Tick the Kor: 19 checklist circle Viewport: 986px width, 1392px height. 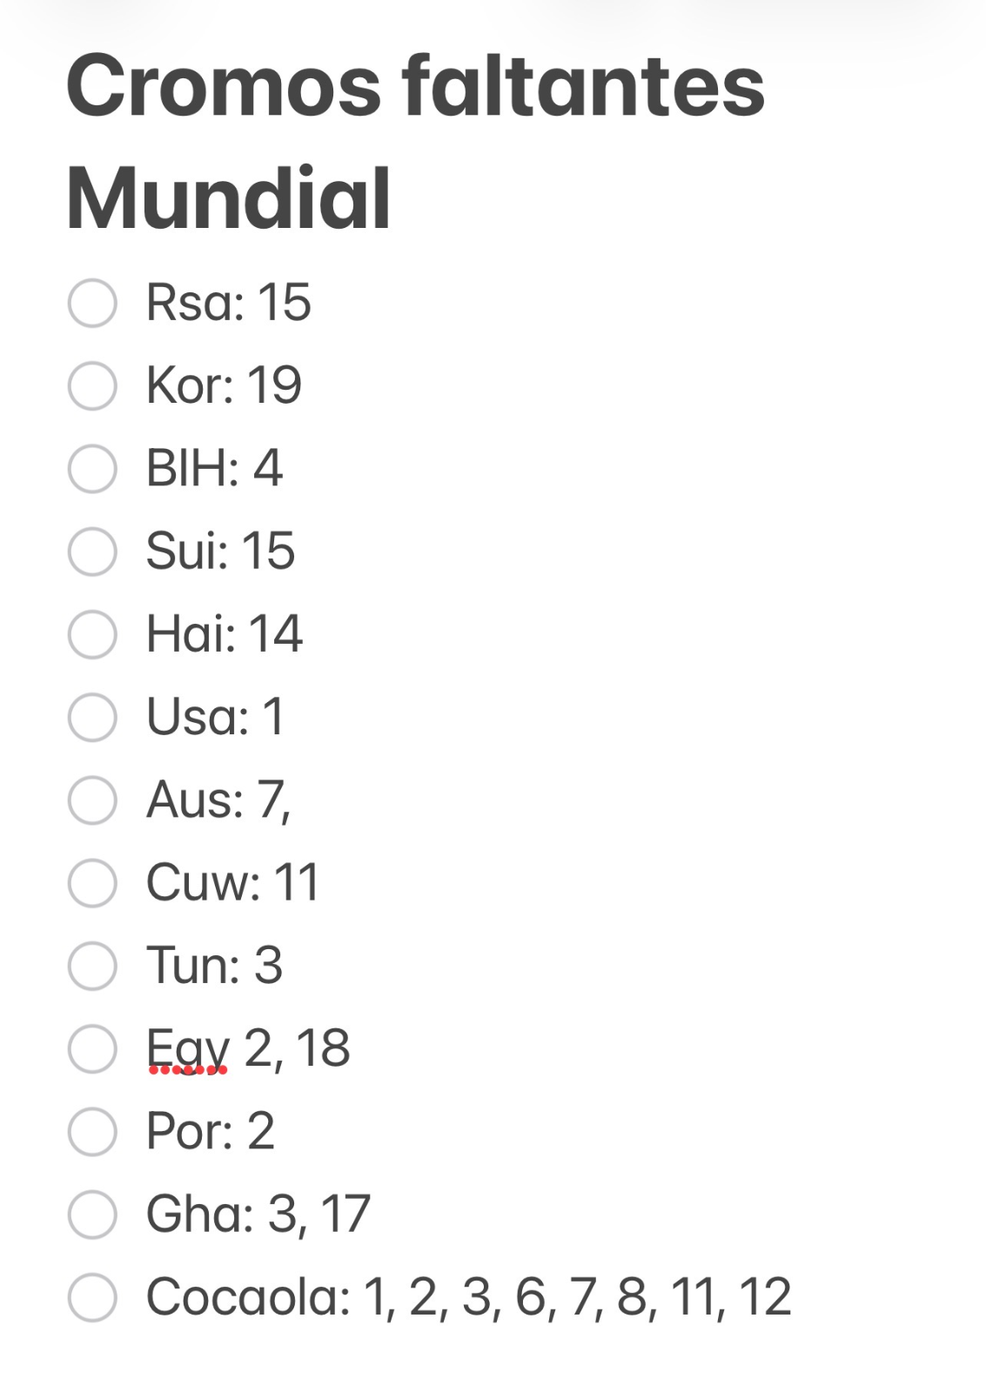[92, 385]
